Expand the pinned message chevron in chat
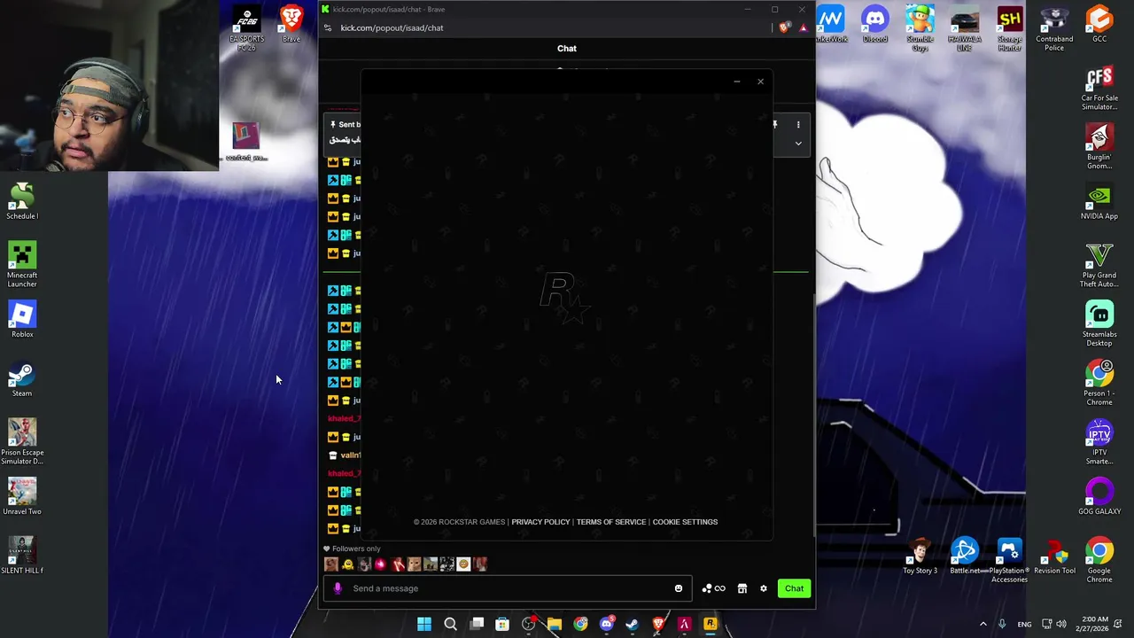The image size is (1134, 638). tap(798, 143)
